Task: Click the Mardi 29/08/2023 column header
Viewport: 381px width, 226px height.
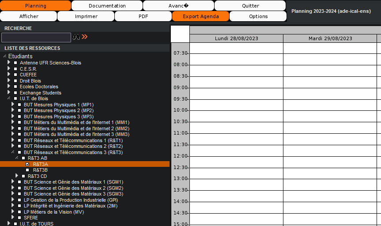Action: [330, 38]
